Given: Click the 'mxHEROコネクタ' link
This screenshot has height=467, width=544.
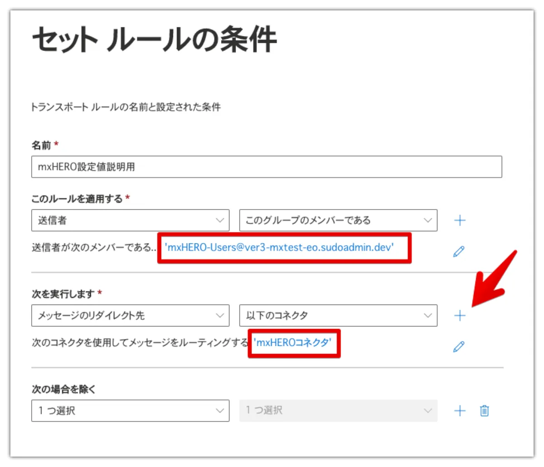Looking at the screenshot, I should [293, 342].
